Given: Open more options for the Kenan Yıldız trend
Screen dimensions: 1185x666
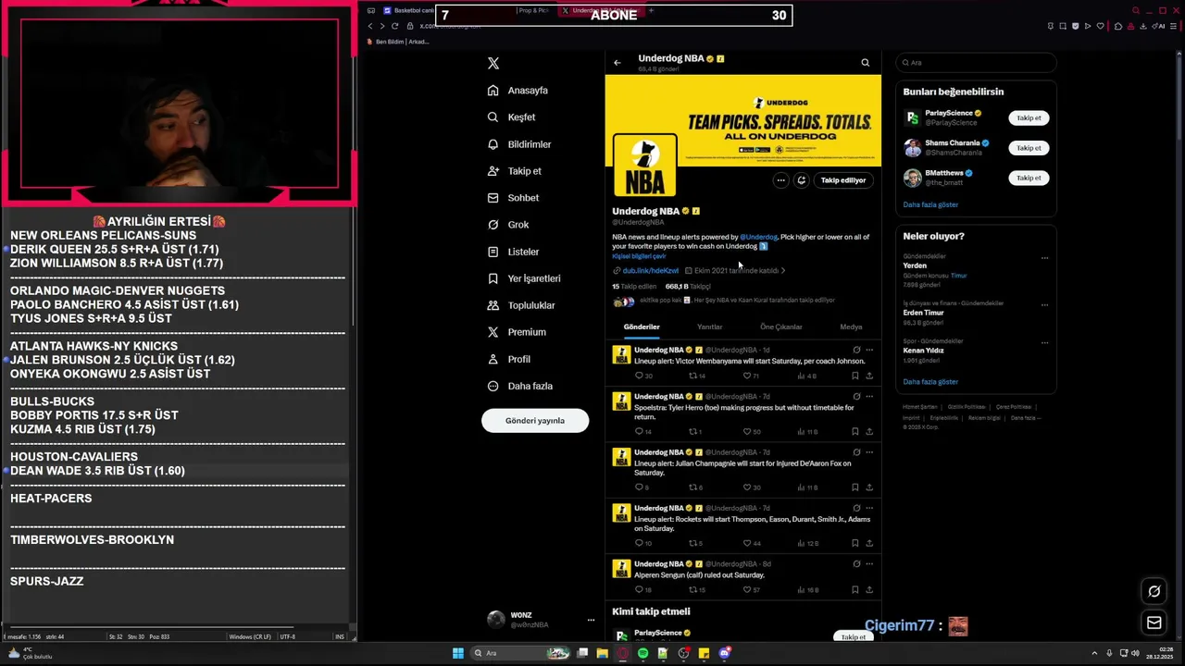Looking at the screenshot, I should [x=1044, y=342].
